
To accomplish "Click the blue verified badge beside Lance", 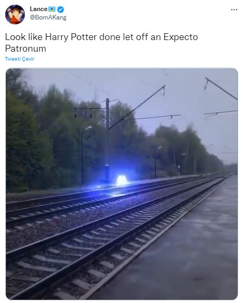I will coord(61,9).
